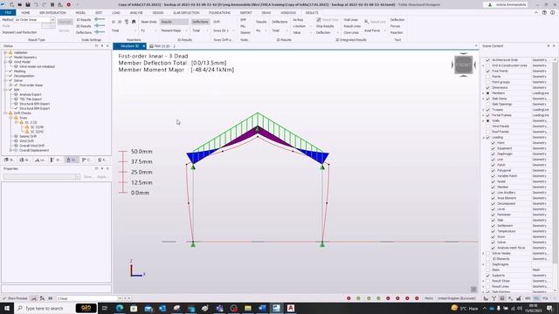The image size is (559, 314).
Task: Select 'Seismic Drift' in Status tree
Action: tap(28, 136)
